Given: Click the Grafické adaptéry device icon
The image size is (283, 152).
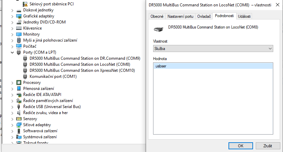Looking at the screenshot, I should [19, 16].
